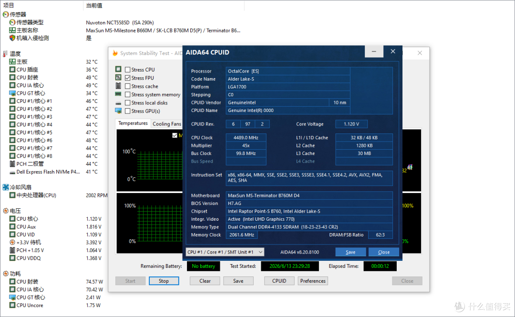Switch to the Cooling Fans tab

point(167,124)
